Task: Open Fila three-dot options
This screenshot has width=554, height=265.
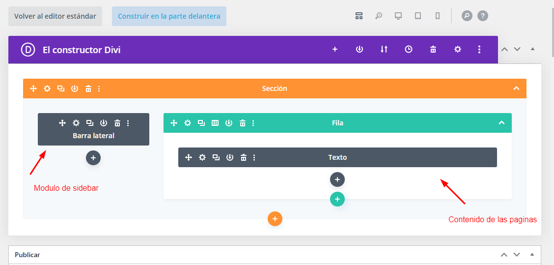Action: pyautogui.click(x=253, y=123)
